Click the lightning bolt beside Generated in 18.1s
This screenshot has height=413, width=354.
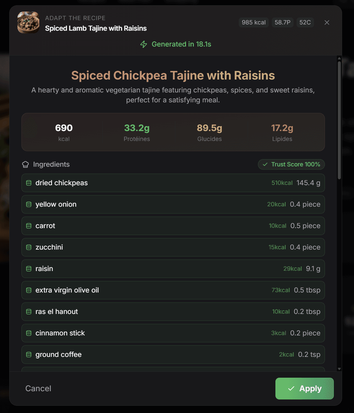(144, 44)
